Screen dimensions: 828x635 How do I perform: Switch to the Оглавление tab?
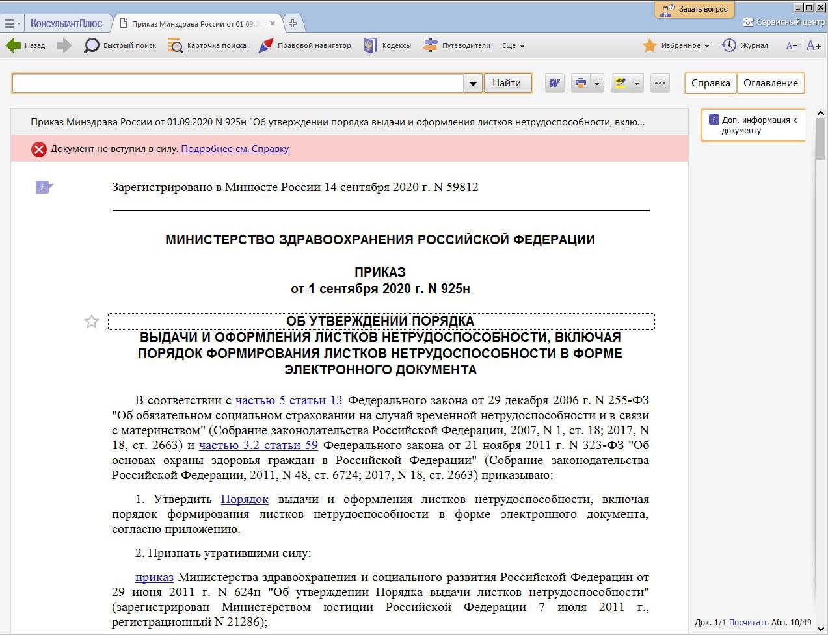[x=770, y=83]
